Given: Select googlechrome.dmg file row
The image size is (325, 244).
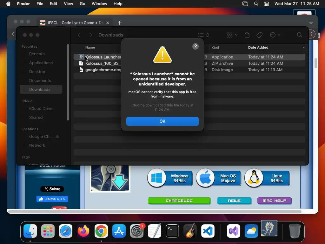Looking at the screenshot, I should 189,70.
